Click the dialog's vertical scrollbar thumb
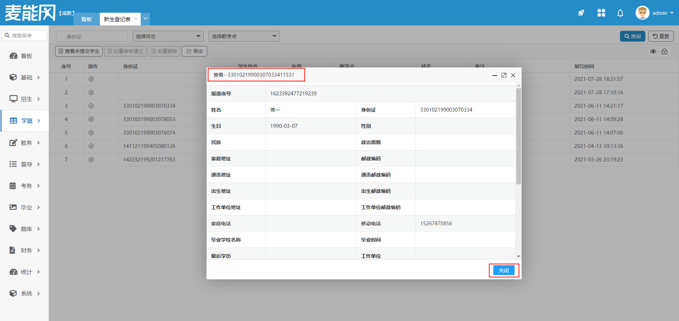The image size is (679, 321). pos(518,136)
